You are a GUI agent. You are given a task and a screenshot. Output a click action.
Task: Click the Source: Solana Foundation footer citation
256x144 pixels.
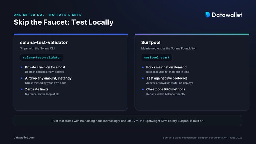tap(203, 138)
